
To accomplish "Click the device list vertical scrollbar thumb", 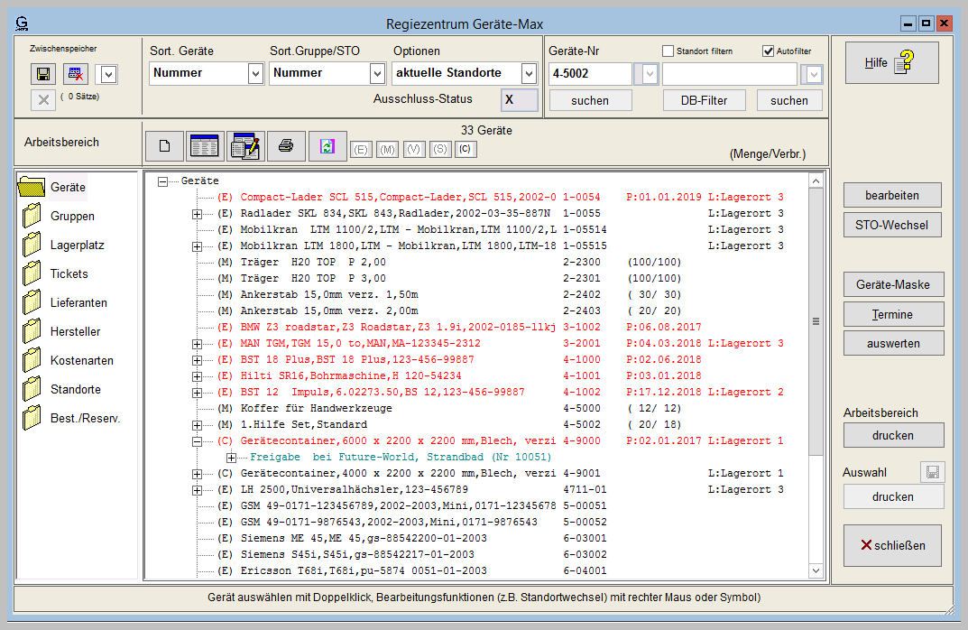I will point(816,320).
